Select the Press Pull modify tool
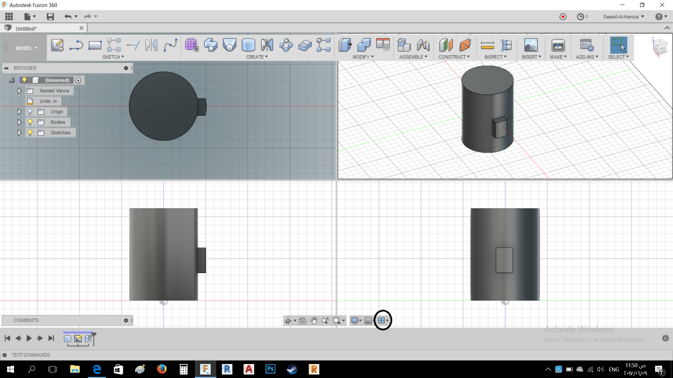Image resolution: width=673 pixels, height=378 pixels. tap(345, 45)
